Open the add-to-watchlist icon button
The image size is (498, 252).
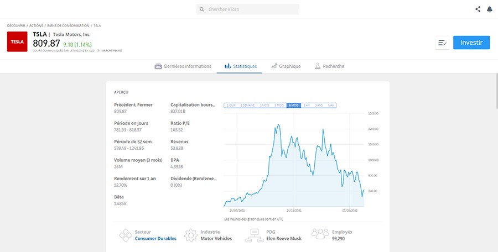443,43
